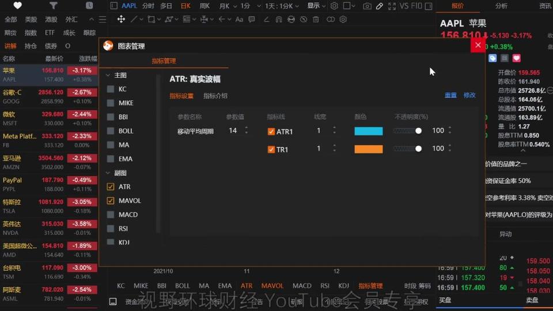Click the AAPL ticker label in toolbar
The image size is (553, 311).
129,6
